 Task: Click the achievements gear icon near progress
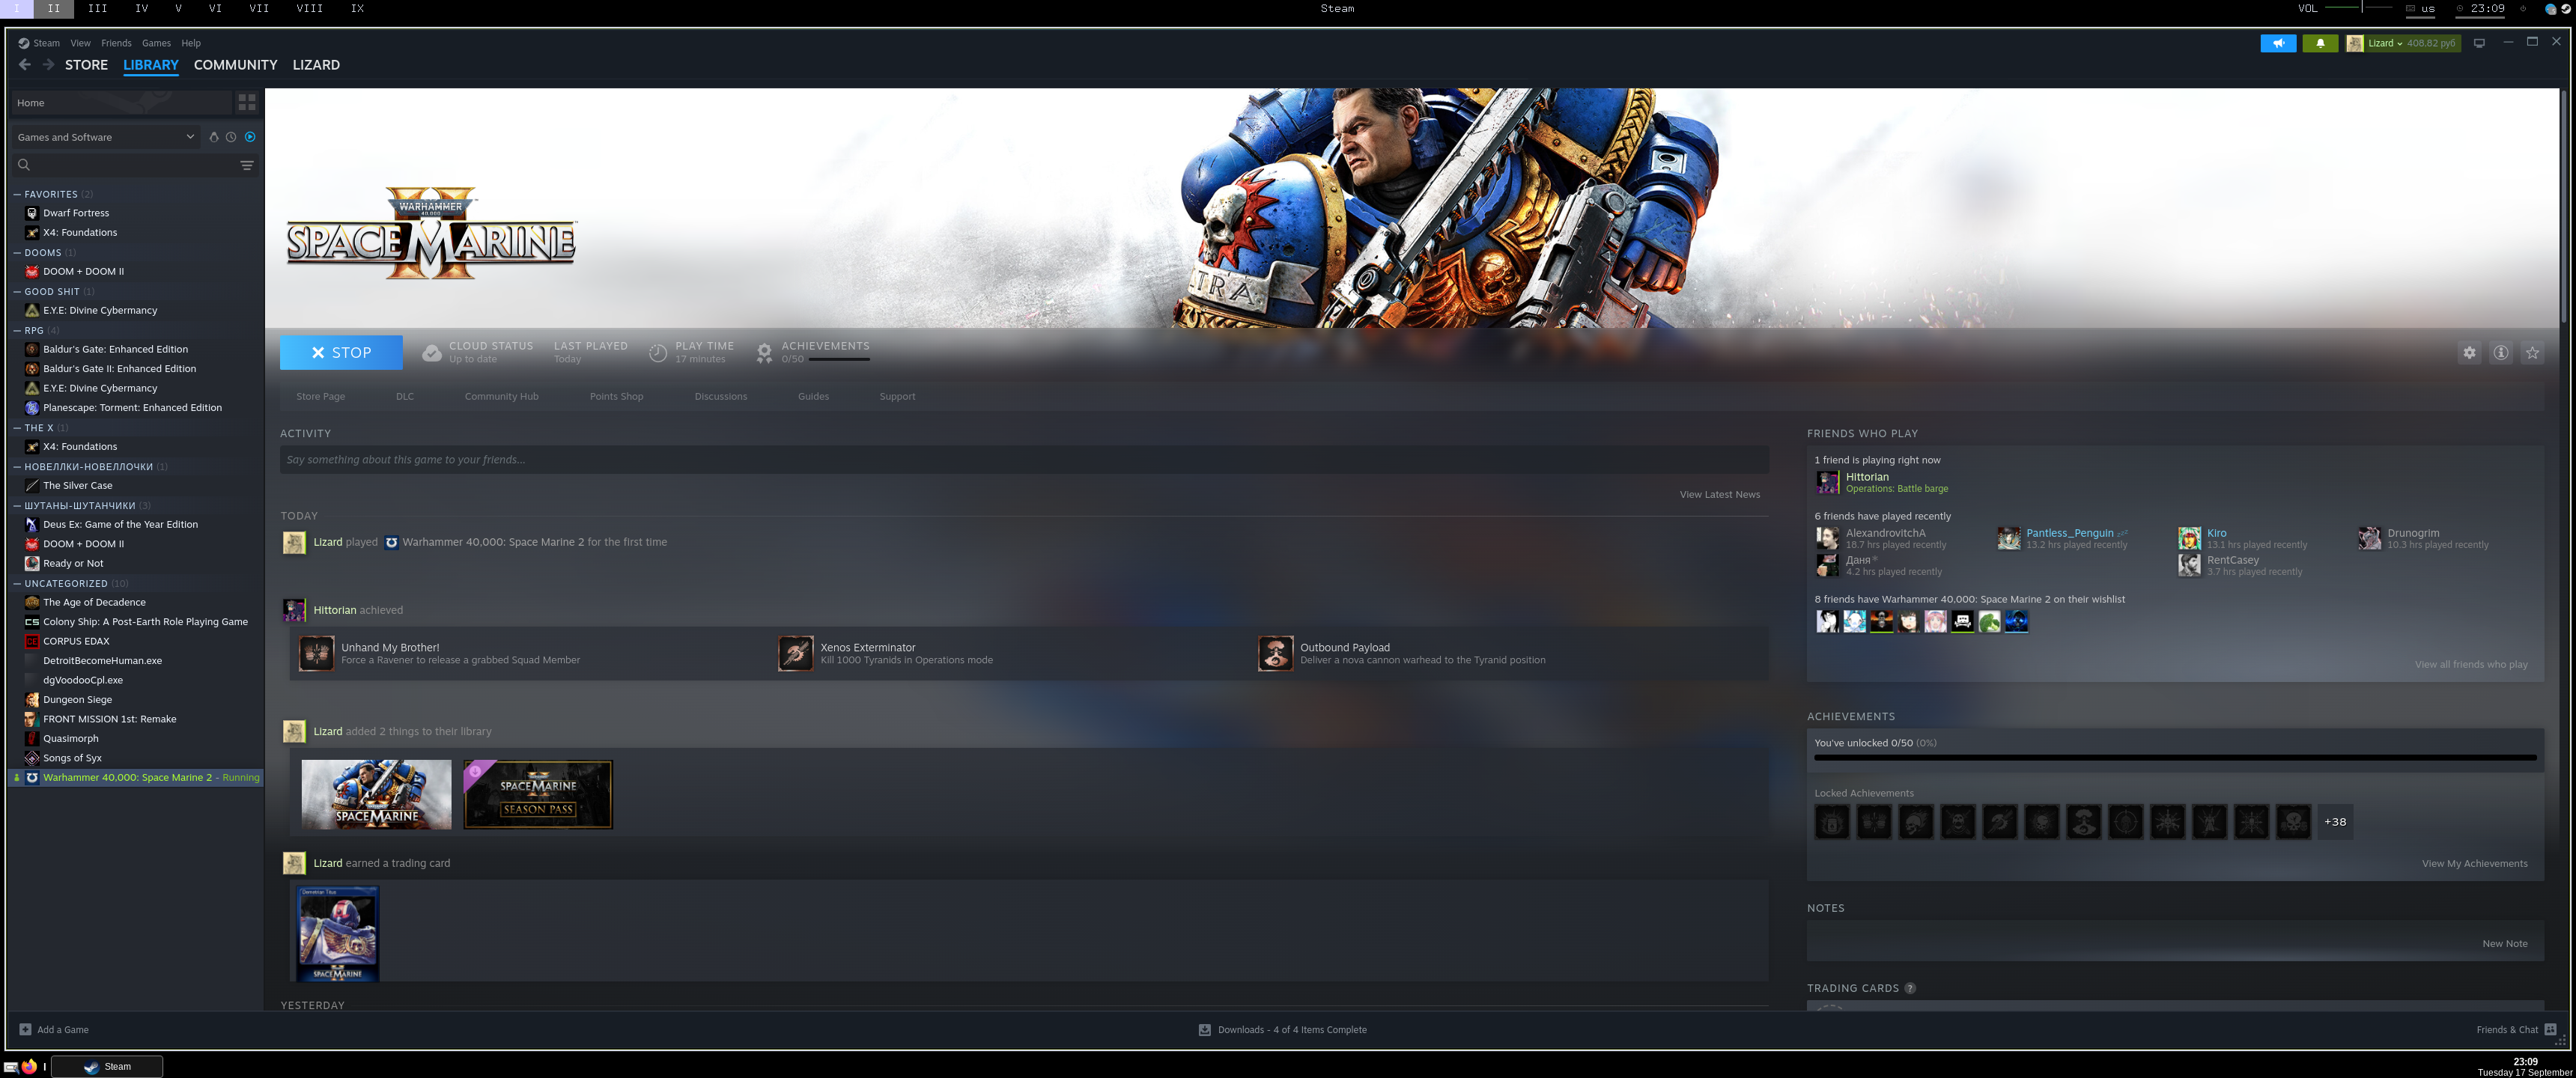pos(764,353)
